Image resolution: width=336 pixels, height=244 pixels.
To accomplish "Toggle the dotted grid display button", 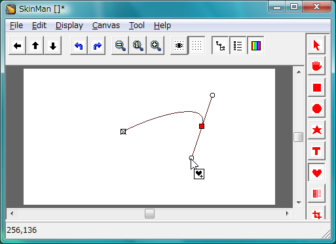I will (196, 46).
